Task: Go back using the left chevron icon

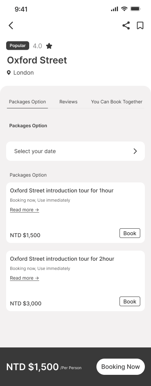Action: click(11, 25)
